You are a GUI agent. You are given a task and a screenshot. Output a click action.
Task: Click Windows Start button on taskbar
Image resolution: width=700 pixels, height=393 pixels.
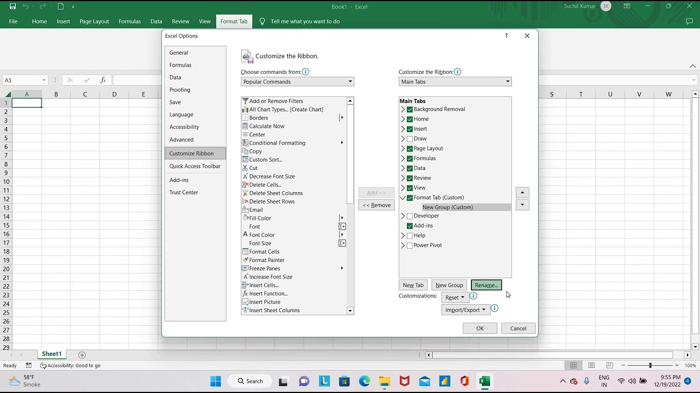(215, 381)
